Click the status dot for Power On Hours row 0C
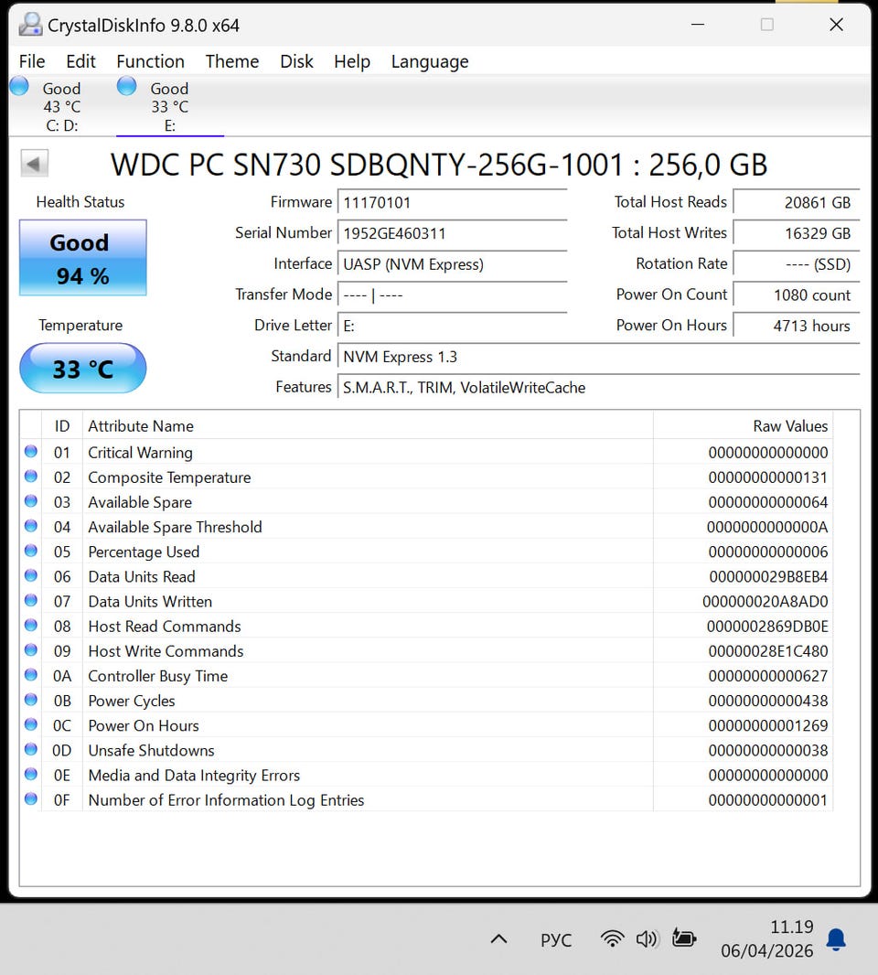Screen dimensions: 878x975 30,724
